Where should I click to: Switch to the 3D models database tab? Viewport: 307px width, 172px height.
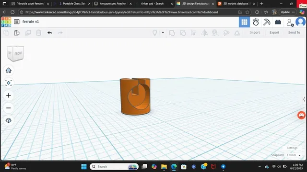coord(236,4)
